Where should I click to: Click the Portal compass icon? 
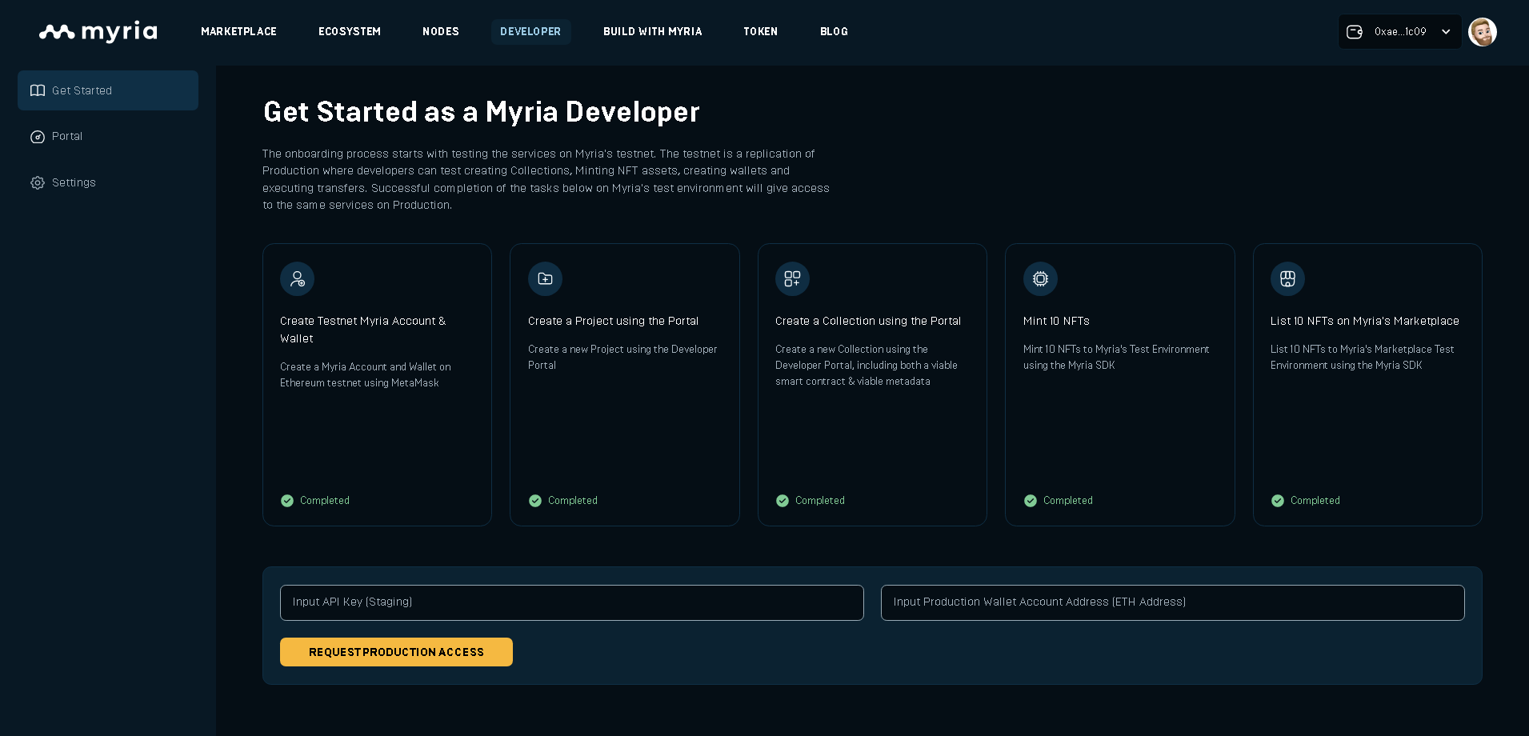click(x=38, y=137)
